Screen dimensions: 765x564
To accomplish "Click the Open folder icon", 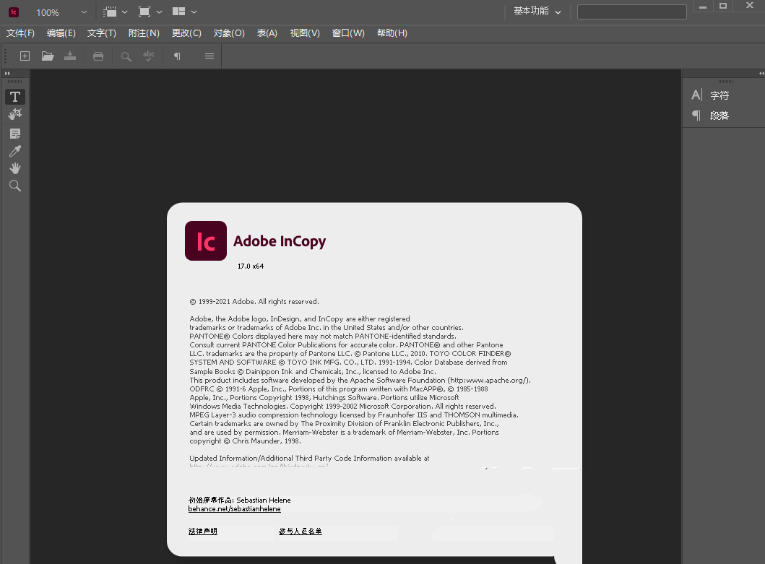I will point(48,56).
